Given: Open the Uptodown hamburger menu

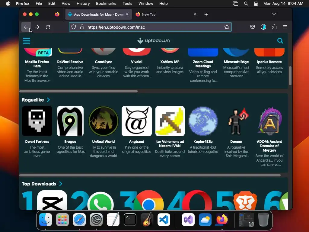Looking at the screenshot, I should tap(27, 41).
